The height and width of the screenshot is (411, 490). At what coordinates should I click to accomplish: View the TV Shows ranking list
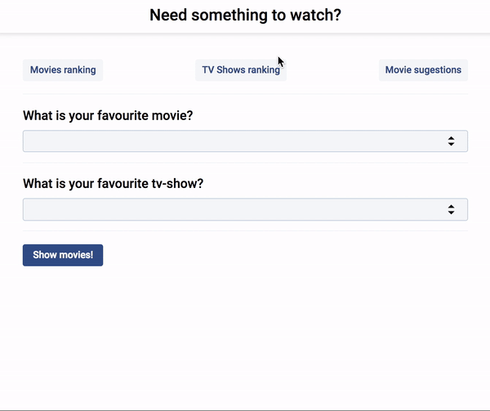(x=241, y=70)
